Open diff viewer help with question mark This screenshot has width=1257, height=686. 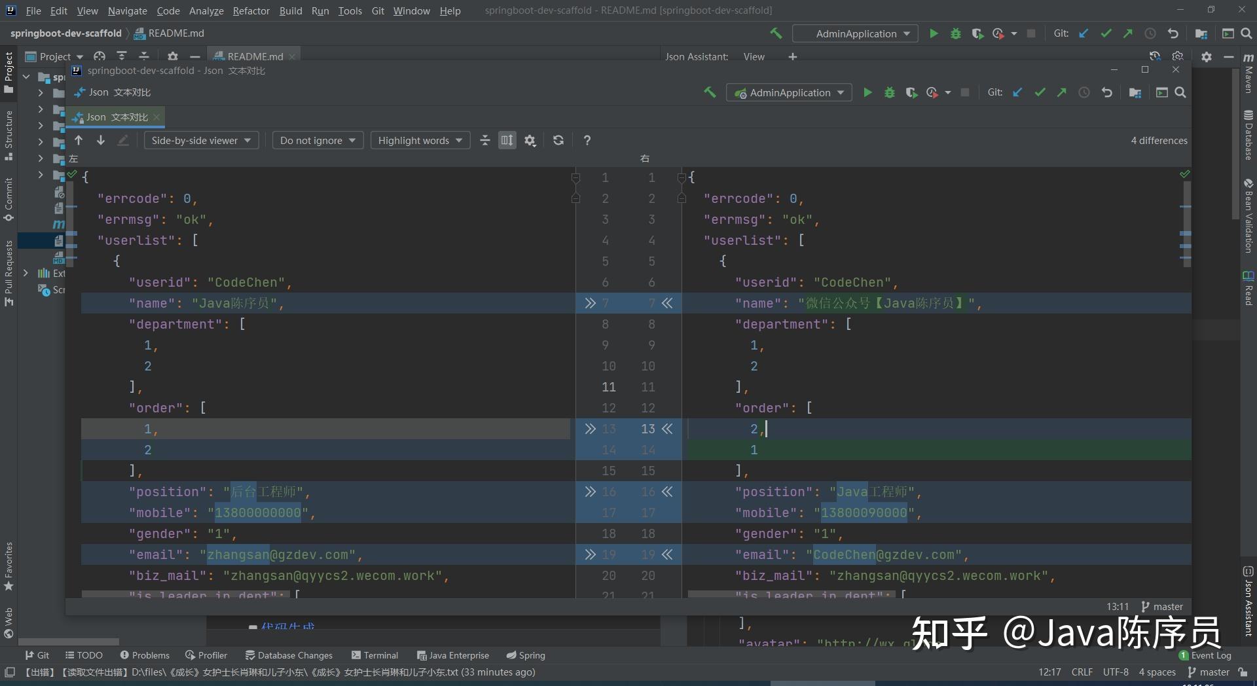click(x=587, y=139)
